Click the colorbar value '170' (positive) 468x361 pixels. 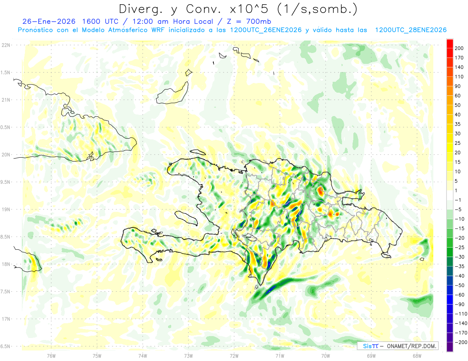pos(459,58)
